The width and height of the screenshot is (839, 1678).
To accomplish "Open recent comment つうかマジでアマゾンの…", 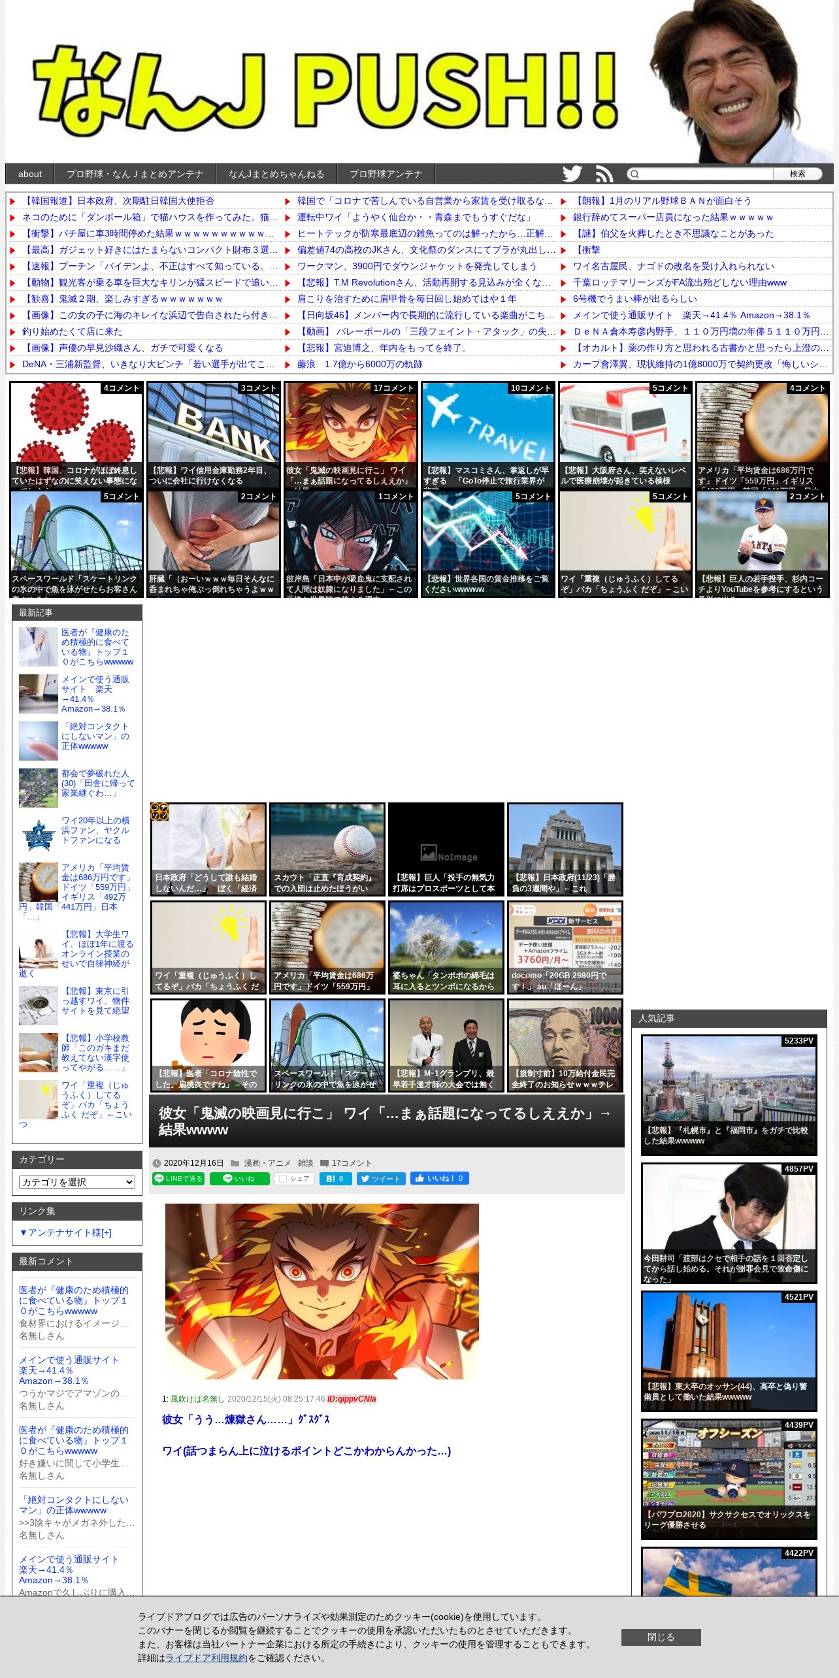I will point(73,1393).
